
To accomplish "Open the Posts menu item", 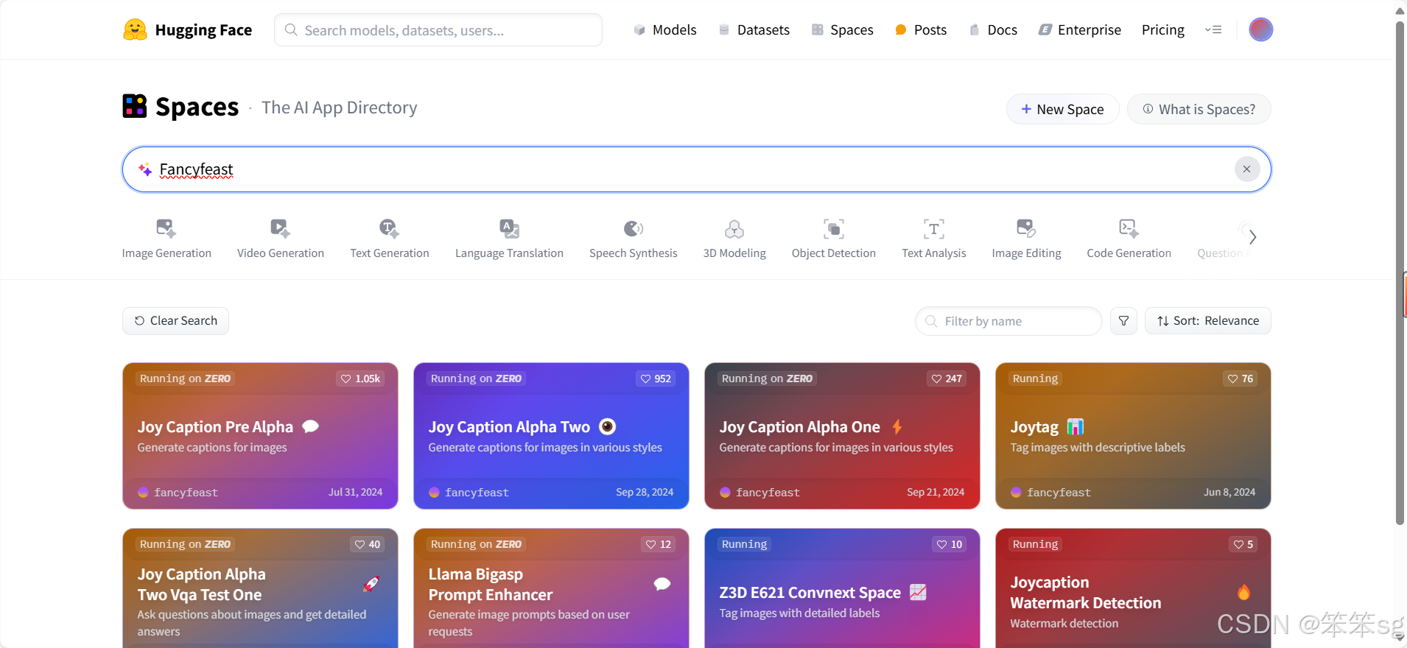I will coord(921,30).
